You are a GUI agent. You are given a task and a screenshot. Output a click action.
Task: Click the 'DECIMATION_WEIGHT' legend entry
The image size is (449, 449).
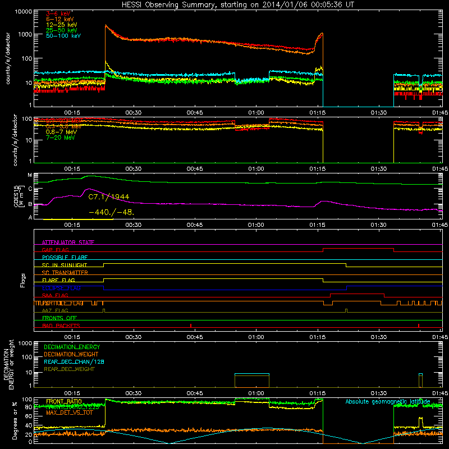[x=71, y=354]
